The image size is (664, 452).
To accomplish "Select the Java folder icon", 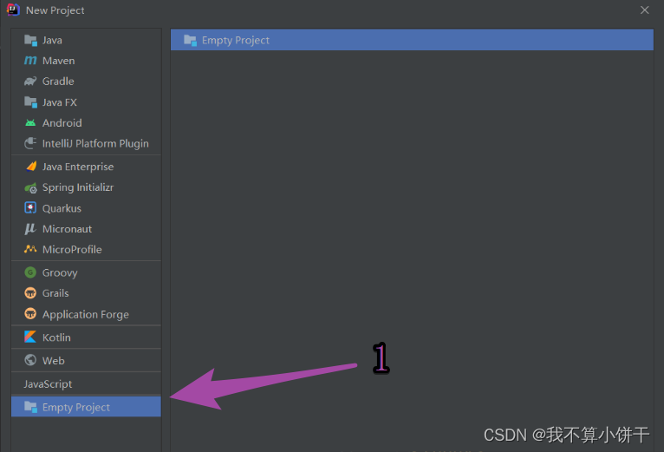I will click(x=30, y=40).
